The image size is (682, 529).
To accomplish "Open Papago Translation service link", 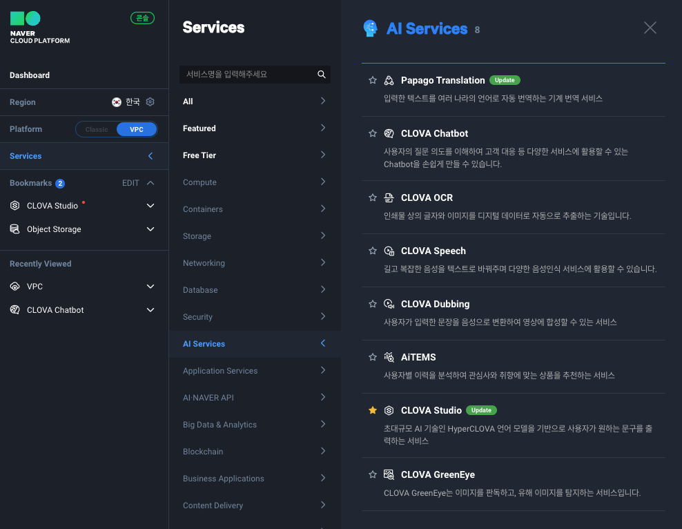I will click(x=442, y=81).
